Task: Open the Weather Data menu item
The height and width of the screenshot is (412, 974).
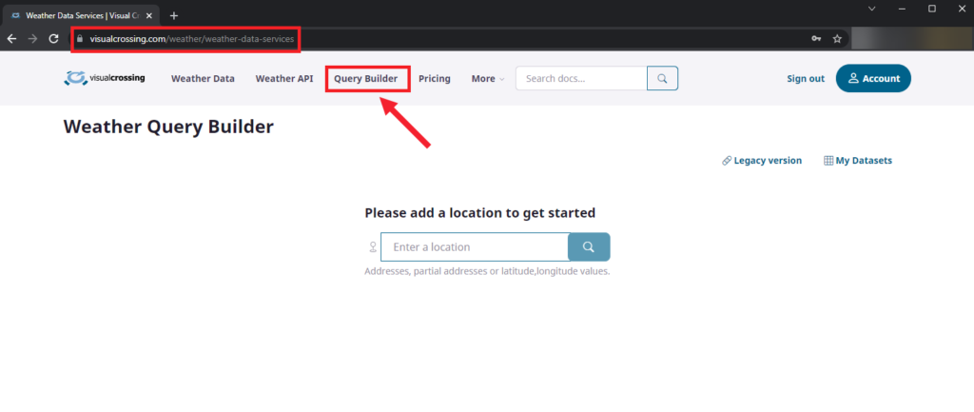Action: 204,79
